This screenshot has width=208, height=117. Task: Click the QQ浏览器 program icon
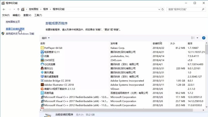coord(42,64)
